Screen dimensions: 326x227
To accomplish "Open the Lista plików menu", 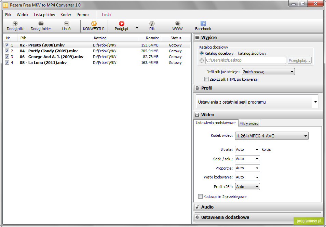I will pyautogui.click(x=44, y=15).
